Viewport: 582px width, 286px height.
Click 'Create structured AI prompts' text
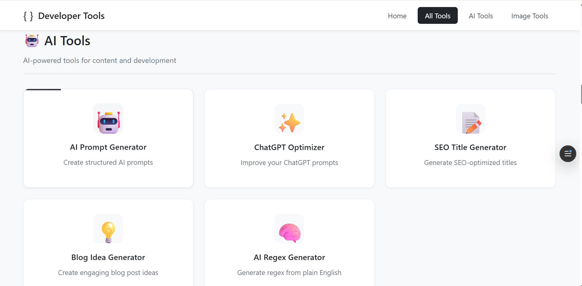pos(108,163)
